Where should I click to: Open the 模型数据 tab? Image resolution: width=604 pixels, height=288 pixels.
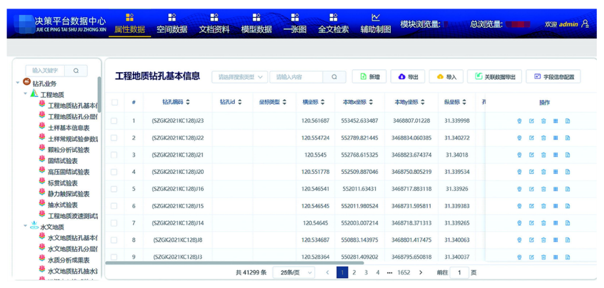[257, 24]
